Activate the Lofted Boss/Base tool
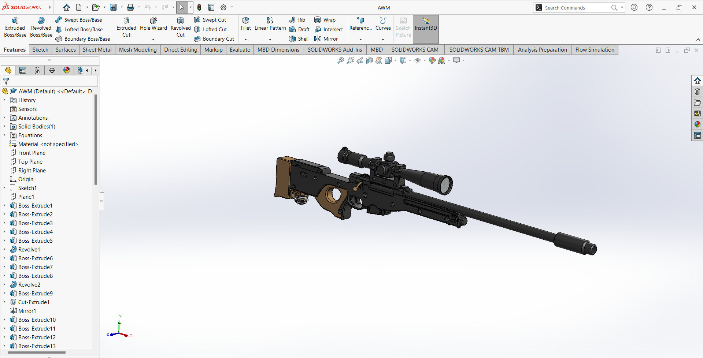This screenshot has width=703, height=358. click(x=79, y=29)
